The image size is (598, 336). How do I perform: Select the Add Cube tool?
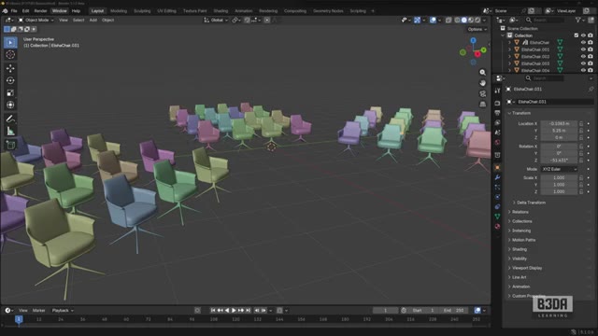tap(10, 145)
